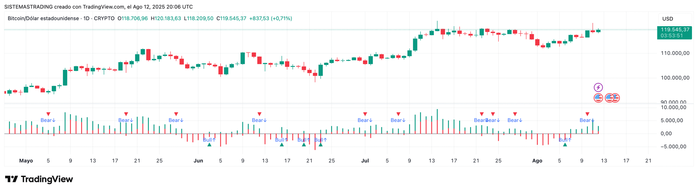698x192 pixels.
Task: Click the 'Bear↓' label near June 13
Action: pyautogui.click(x=259, y=120)
